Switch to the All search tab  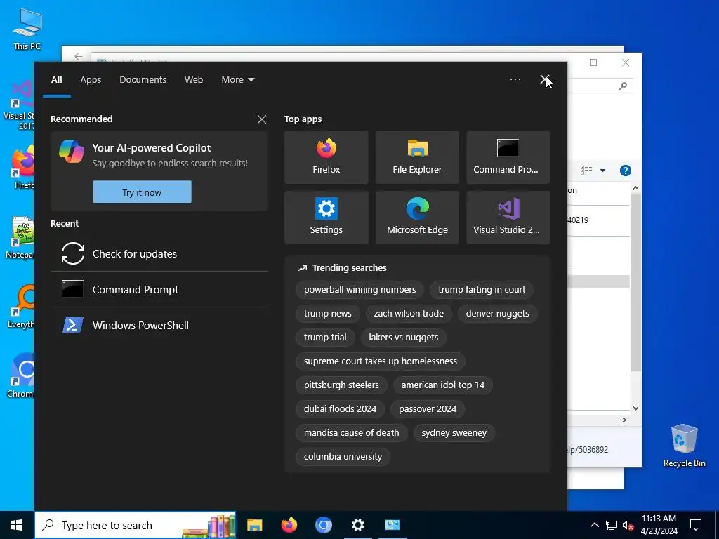pyautogui.click(x=56, y=80)
